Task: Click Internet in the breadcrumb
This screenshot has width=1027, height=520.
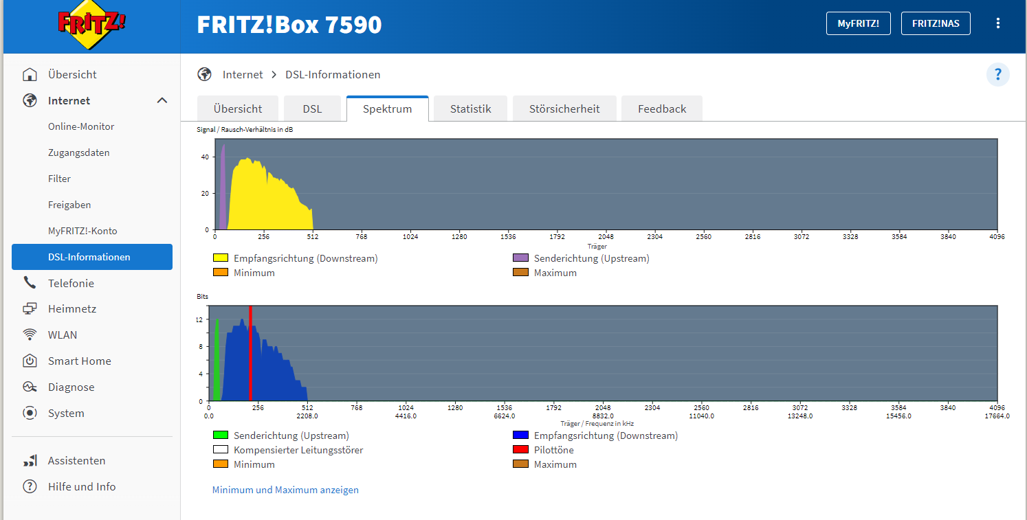Action: click(243, 74)
